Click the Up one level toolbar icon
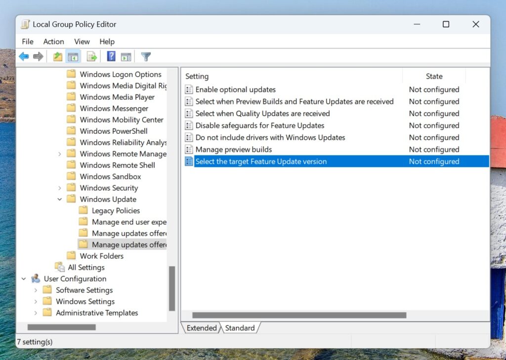Image resolution: width=506 pixels, height=360 pixels. tap(57, 56)
